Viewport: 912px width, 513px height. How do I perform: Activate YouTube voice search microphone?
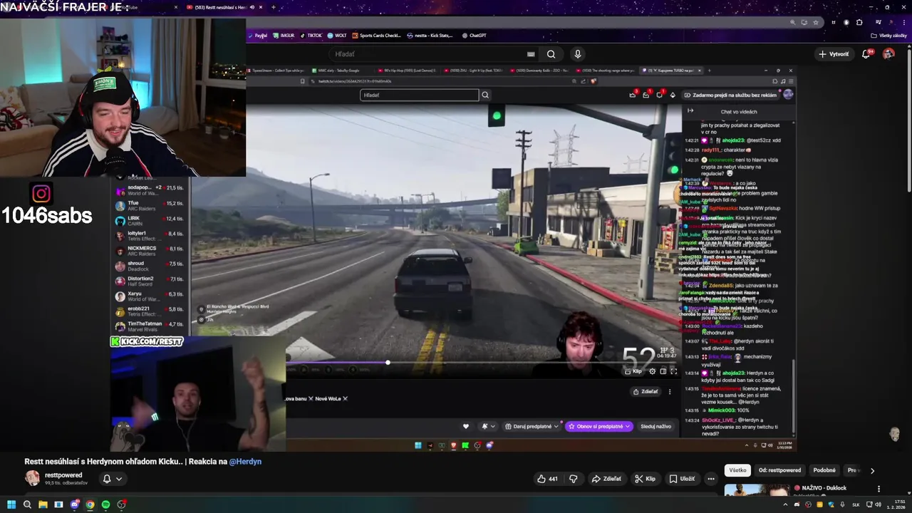click(578, 54)
